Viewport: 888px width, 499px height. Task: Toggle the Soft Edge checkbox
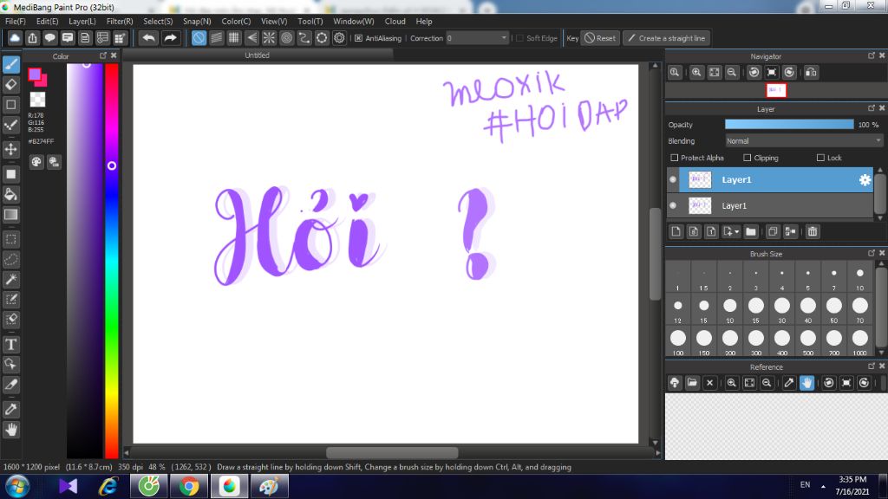click(x=520, y=38)
